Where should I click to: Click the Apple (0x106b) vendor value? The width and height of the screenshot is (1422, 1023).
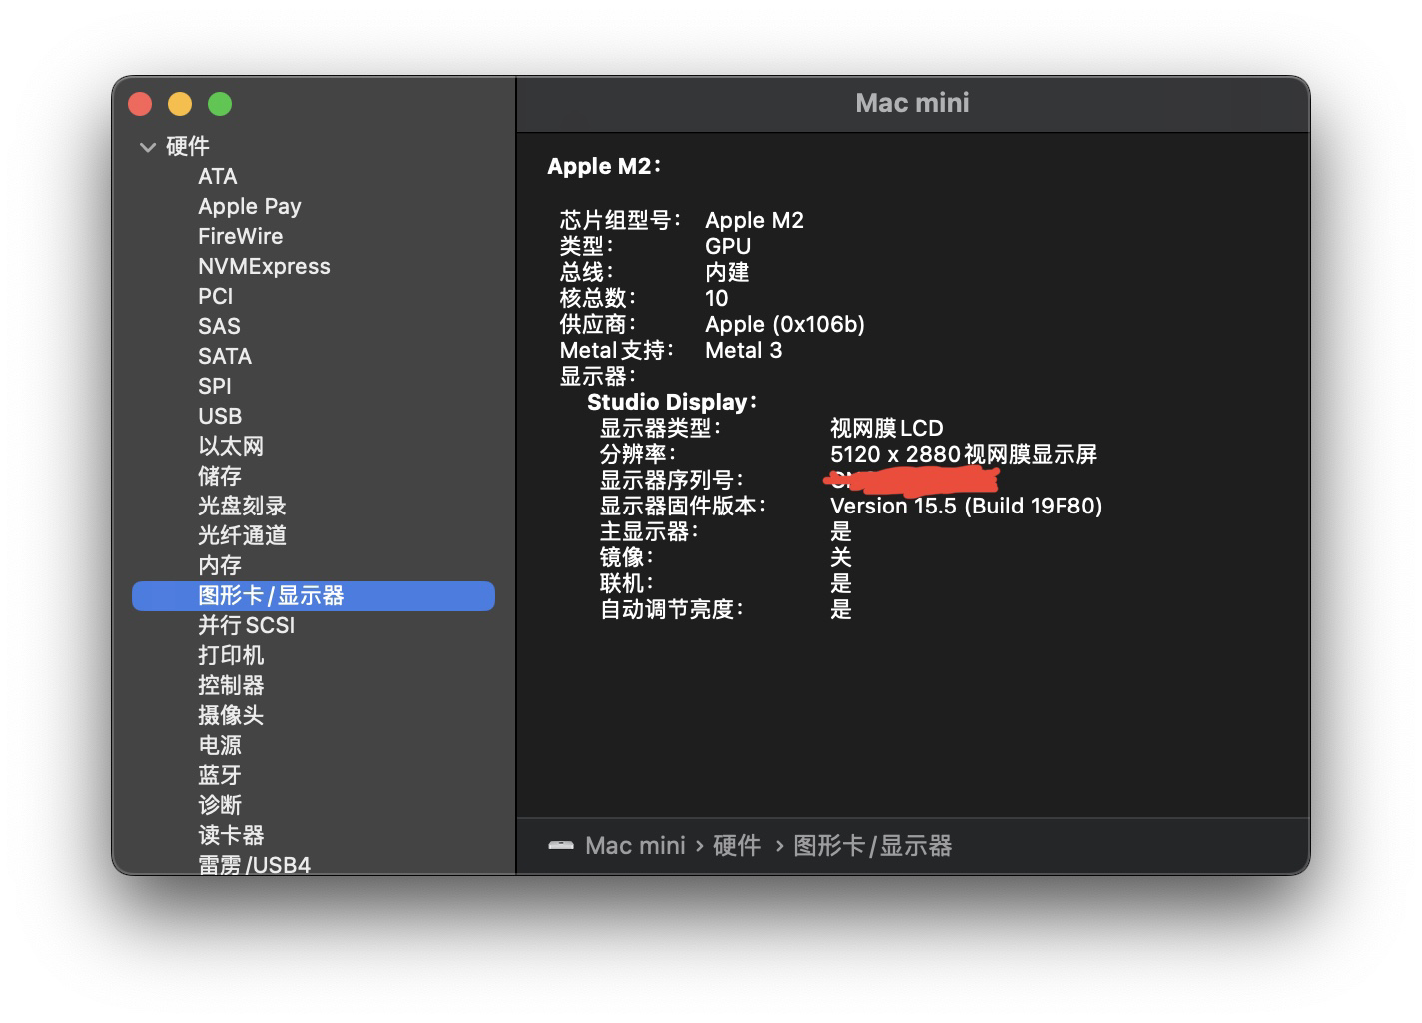pos(785,324)
